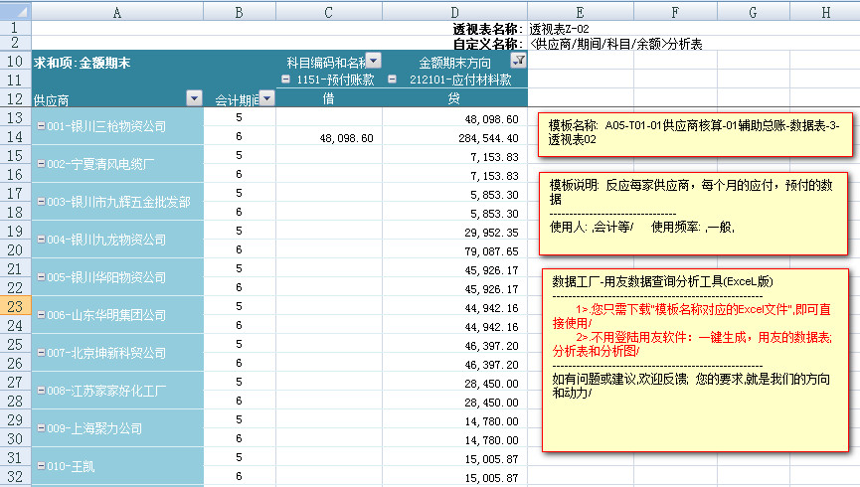Collapse supplier 004-银川九龙物资公司 row group

[41, 241]
